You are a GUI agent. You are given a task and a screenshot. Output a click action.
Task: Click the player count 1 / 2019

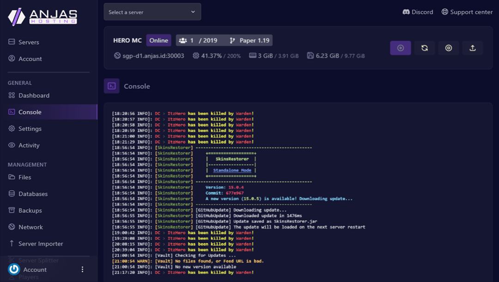[204, 40]
